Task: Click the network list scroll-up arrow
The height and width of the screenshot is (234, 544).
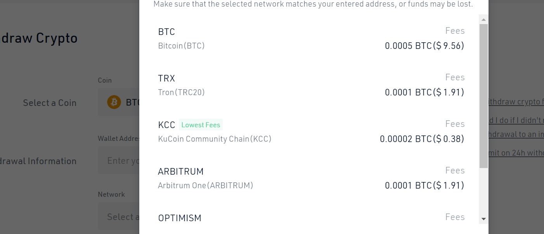Action: point(483,19)
